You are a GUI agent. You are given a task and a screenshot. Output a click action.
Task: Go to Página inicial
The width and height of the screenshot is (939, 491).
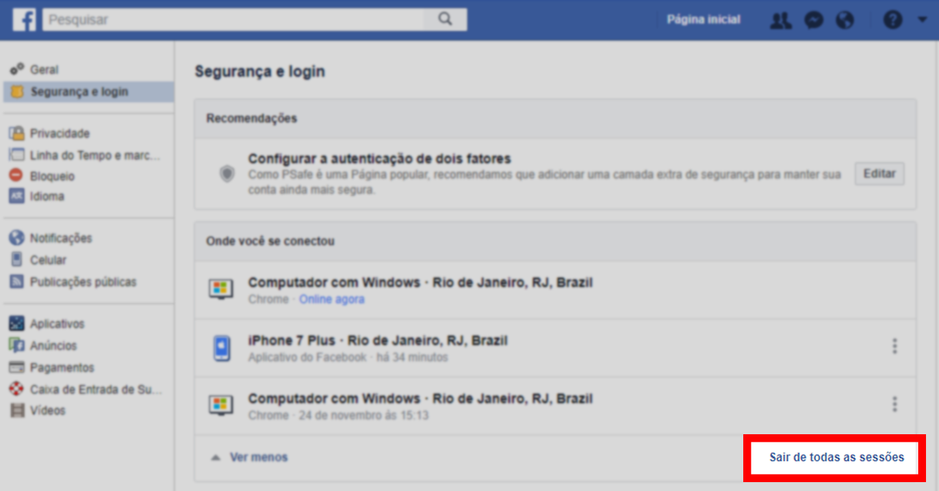click(704, 20)
